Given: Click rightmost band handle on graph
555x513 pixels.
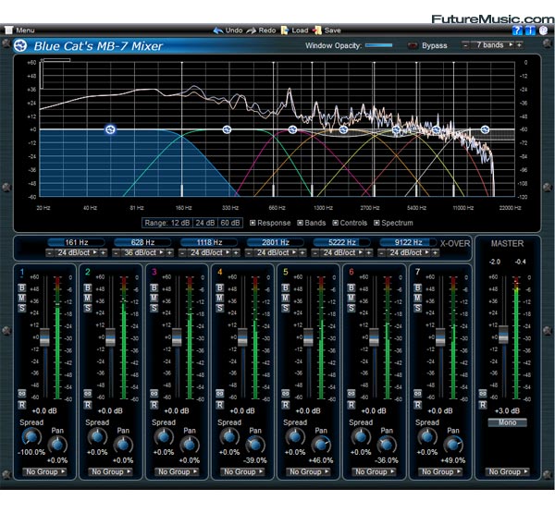Looking at the screenshot, I should pos(485,129).
